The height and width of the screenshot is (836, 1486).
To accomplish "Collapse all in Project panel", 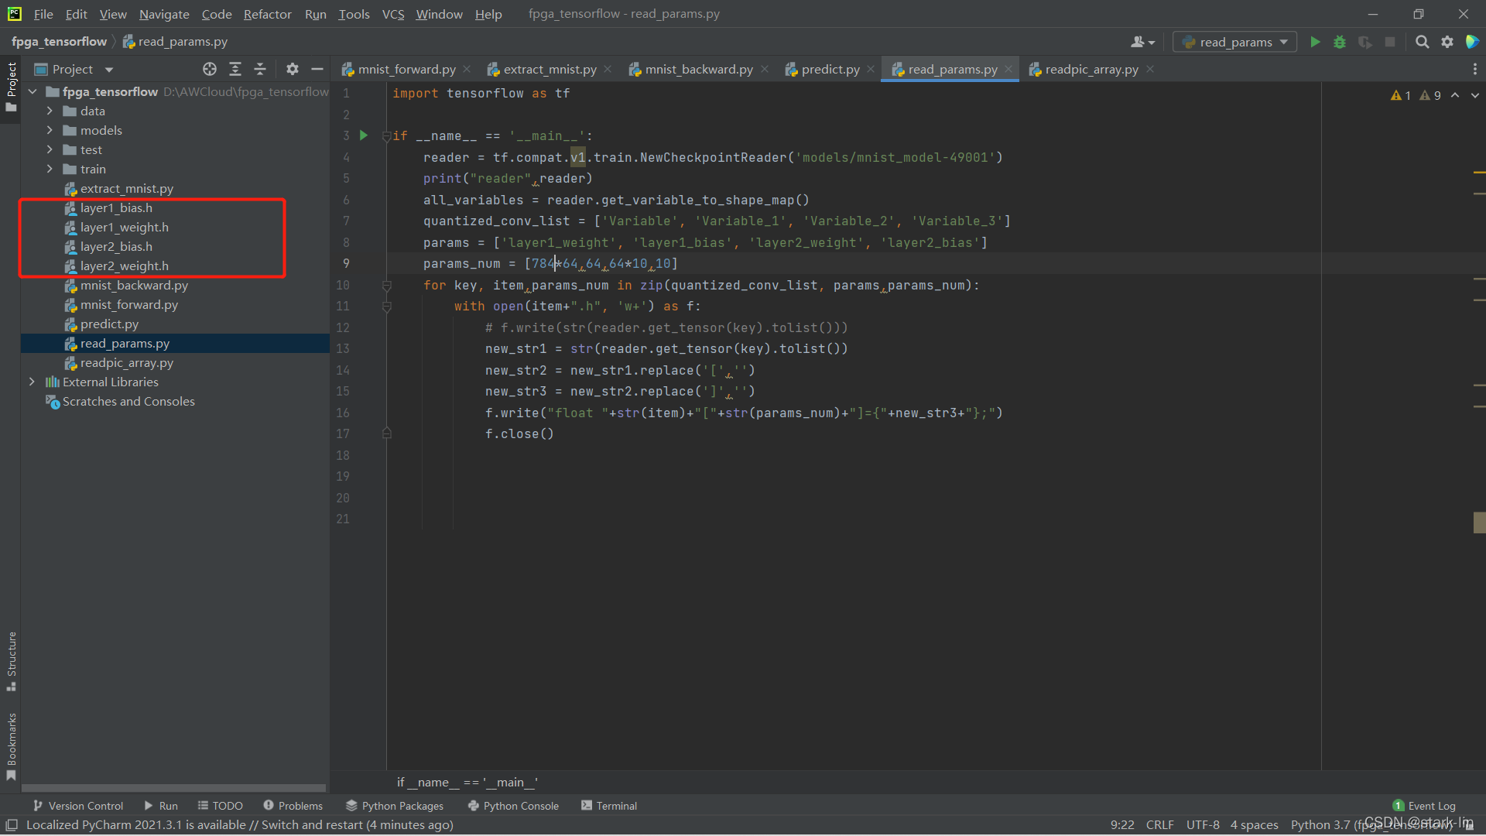I will coord(260,69).
